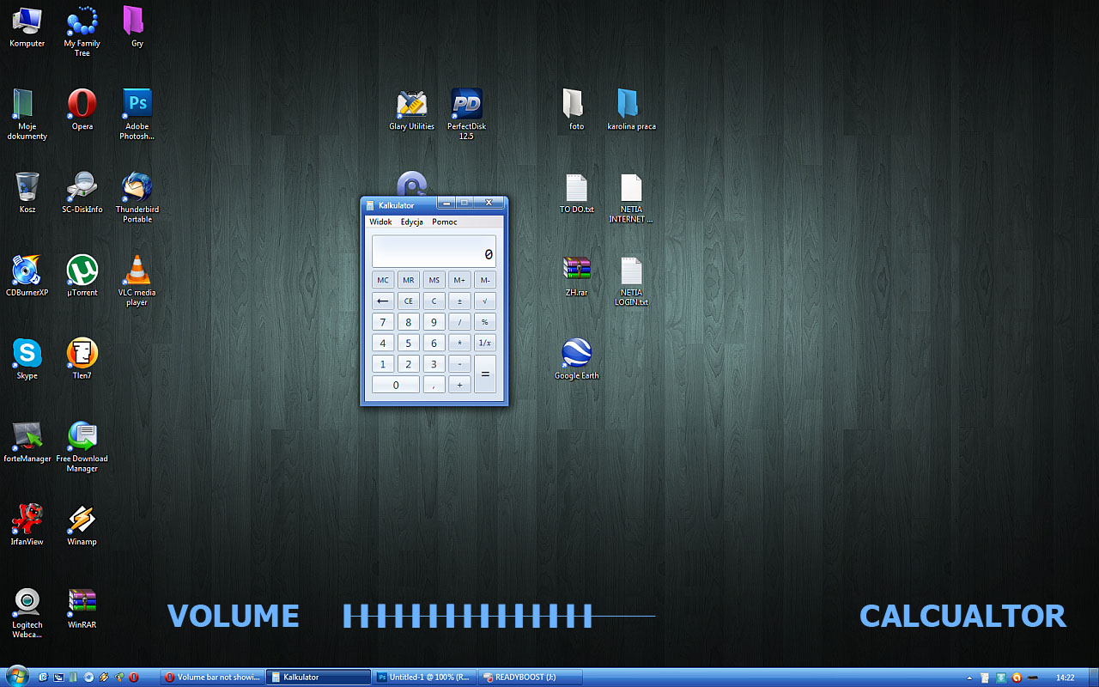
Task: Switch to READYBOOST (J:) taskbar button
Action: click(530, 677)
